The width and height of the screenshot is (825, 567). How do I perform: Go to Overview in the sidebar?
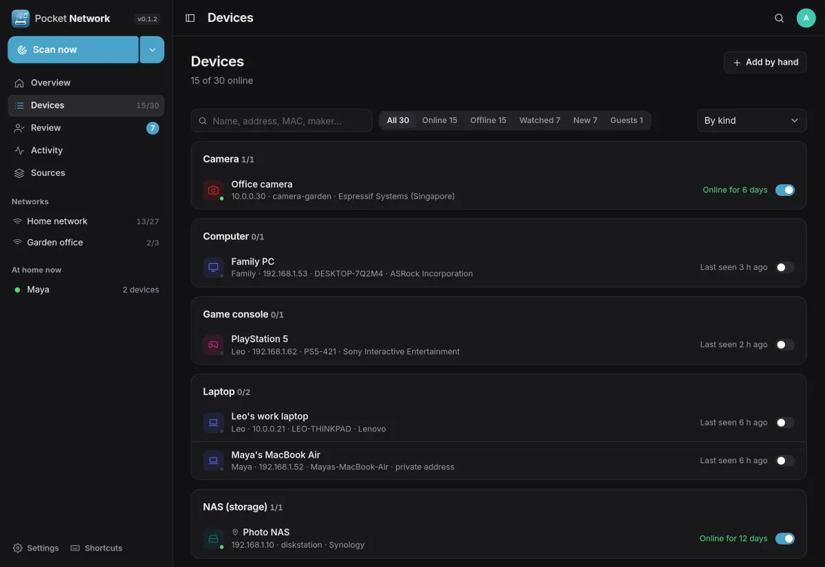(86, 82)
